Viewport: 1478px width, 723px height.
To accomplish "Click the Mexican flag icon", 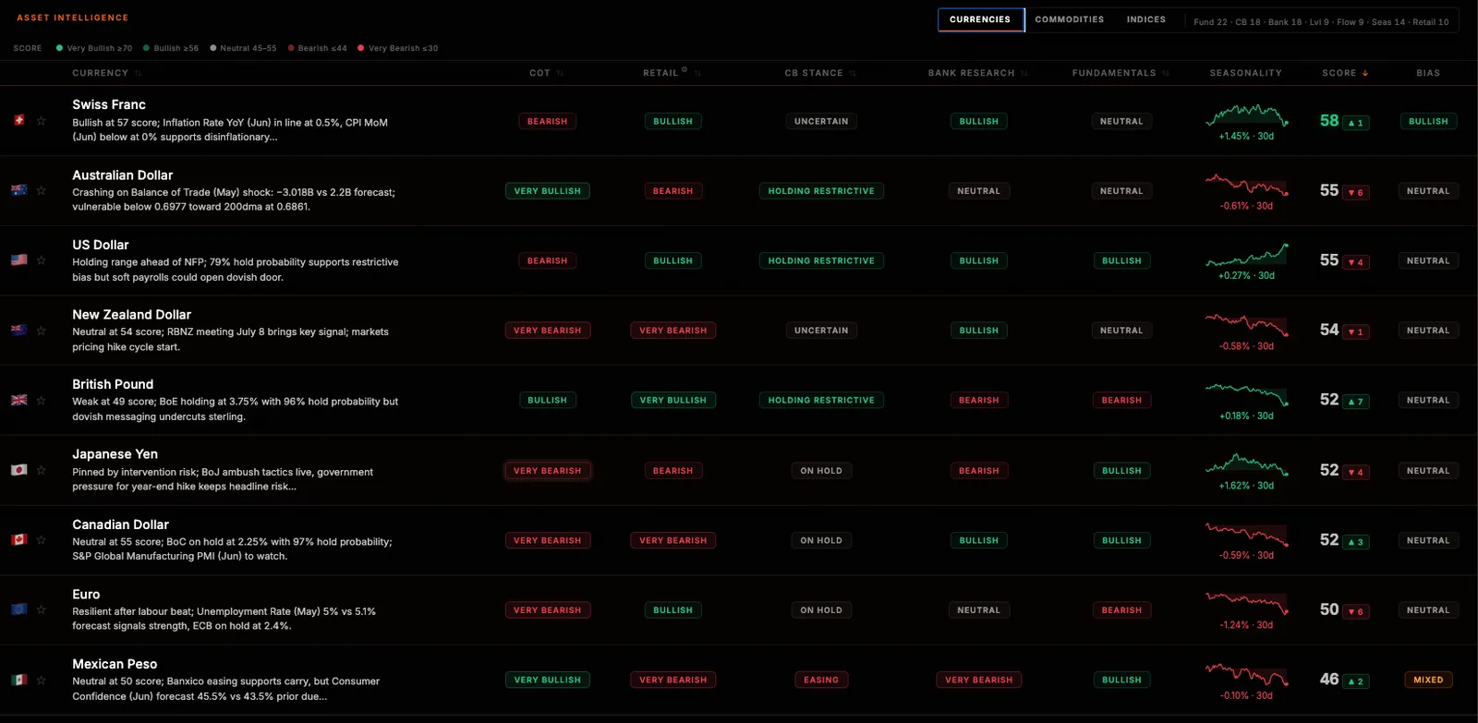I will (x=18, y=680).
